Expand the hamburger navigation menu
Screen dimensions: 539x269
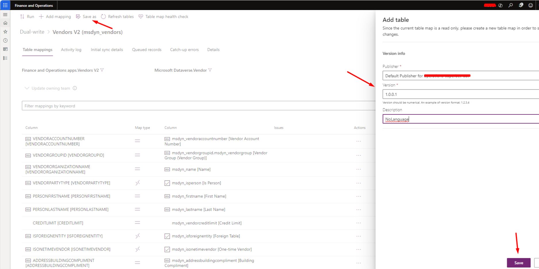(5, 14)
